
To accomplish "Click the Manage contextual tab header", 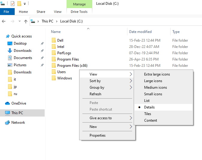I will (79, 4).
